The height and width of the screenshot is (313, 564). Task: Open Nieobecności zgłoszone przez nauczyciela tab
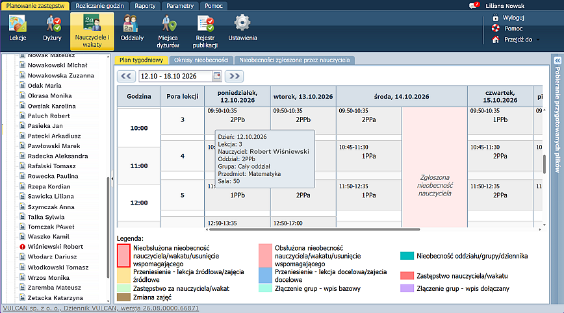(x=294, y=60)
